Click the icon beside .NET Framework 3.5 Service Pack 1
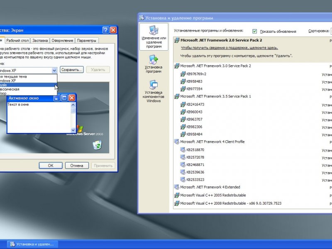Viewport: 332px width, 249px height. tap(177, 97)
